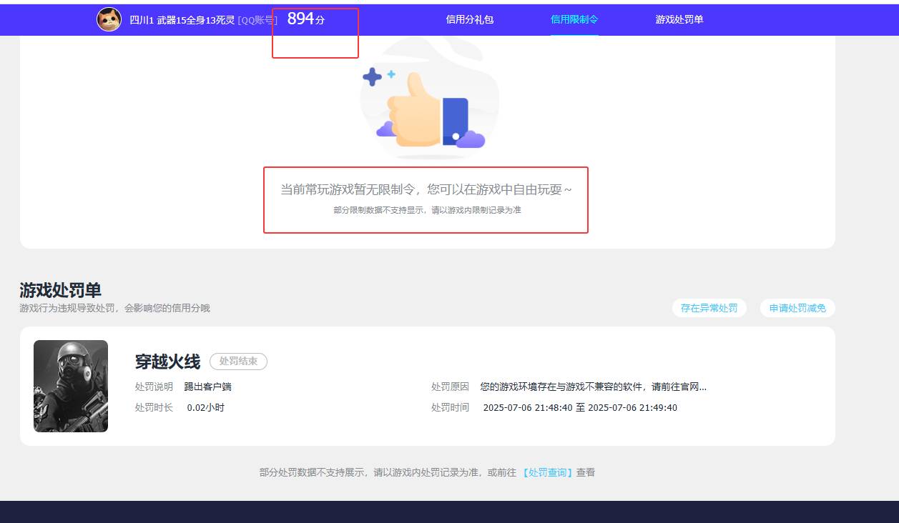The width and height of the screenshot is (899, 523).
Task: Switch to the 信用限制令 tab
Action: pyautogui.click(x=574, y=20)
